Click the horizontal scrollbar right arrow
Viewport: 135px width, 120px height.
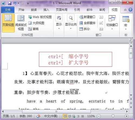[x=127, y=112]
